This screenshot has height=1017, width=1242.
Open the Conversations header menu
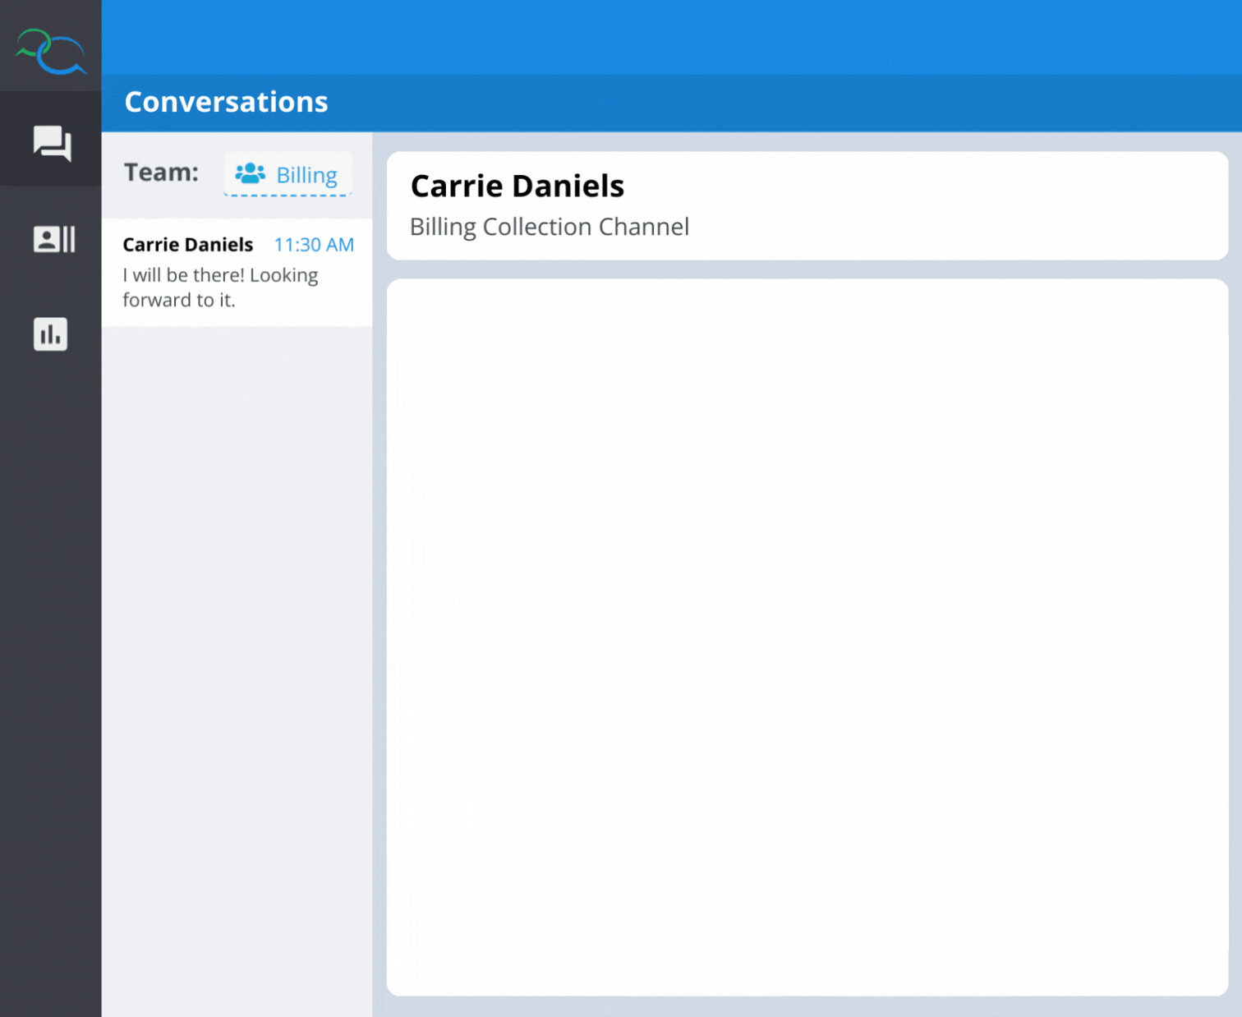tap(226, 101)
